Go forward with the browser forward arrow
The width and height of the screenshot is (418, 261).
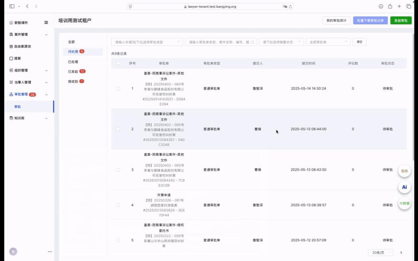(x=36, y=6)
